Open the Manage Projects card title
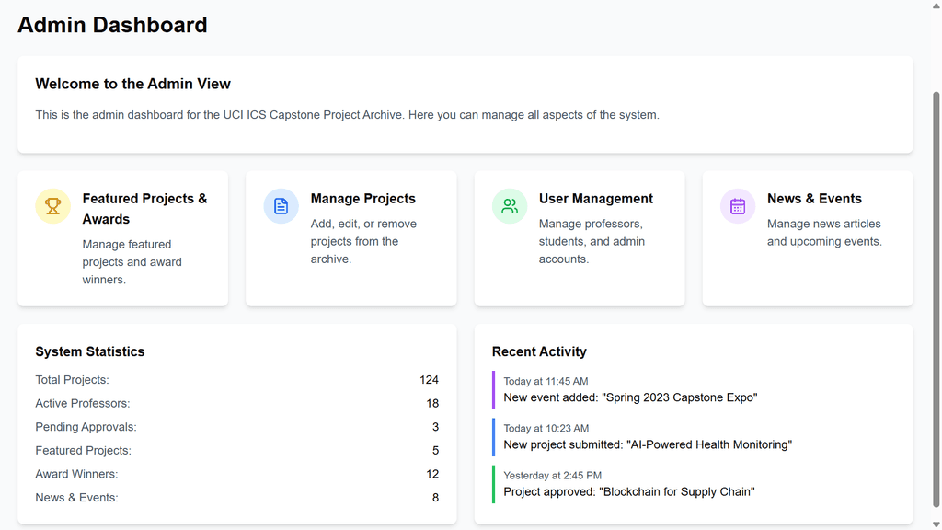The height and width of the screenshot is (530, 942). click(362, 199)
